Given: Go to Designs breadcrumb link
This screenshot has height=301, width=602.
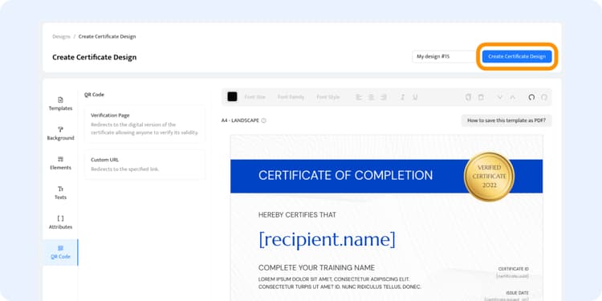Looking at the screenshot, I should pos(62,36).
